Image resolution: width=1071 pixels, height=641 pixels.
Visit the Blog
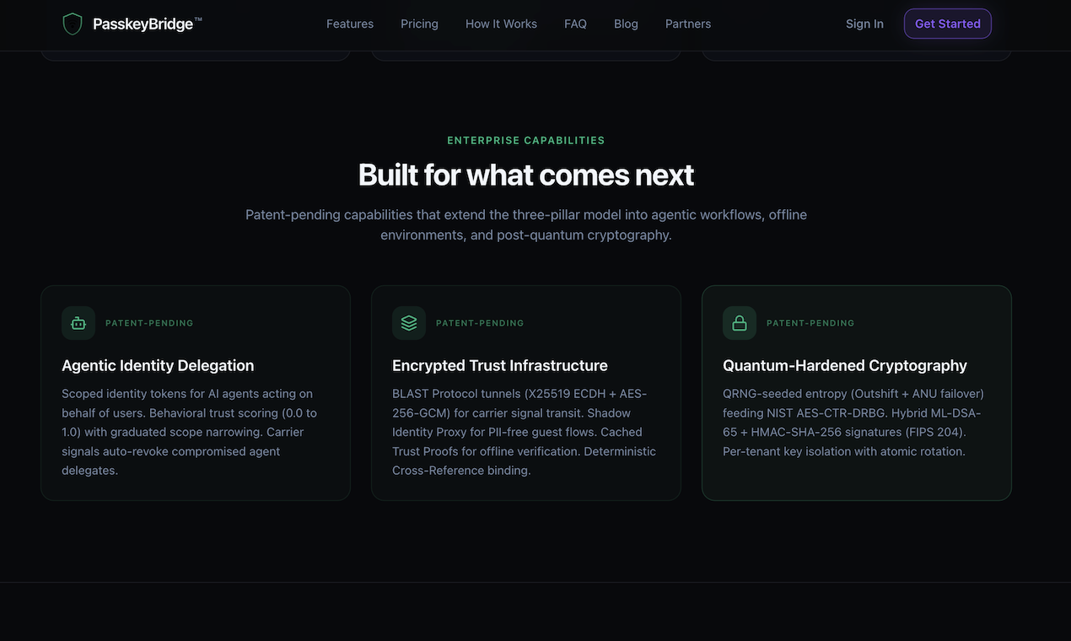pos(626,23)
